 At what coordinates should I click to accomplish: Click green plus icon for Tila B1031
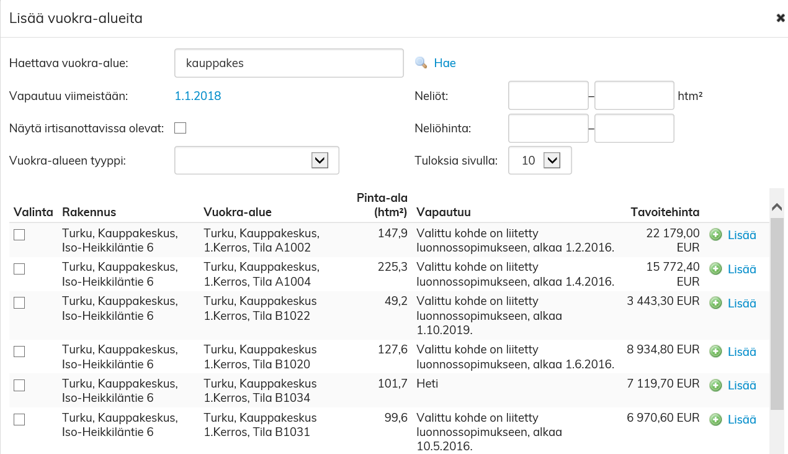(715, 419)
